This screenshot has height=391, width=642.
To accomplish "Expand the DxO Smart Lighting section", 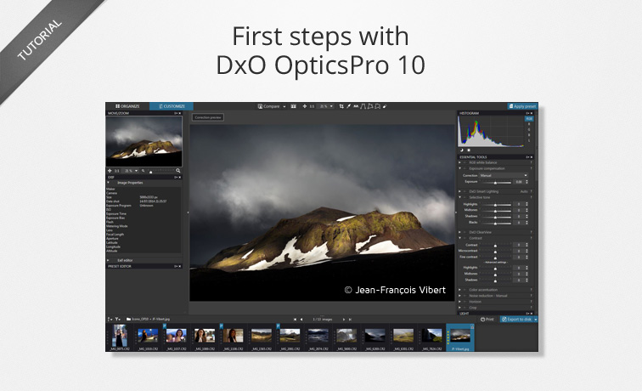I will coord(459,191).
